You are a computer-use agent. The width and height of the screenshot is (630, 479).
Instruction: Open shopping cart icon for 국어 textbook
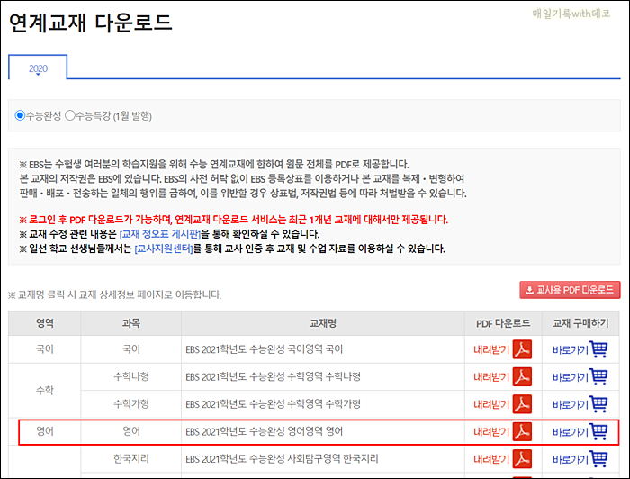pos(598,349)
